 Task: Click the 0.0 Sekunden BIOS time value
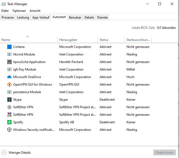tap(166, 28)
